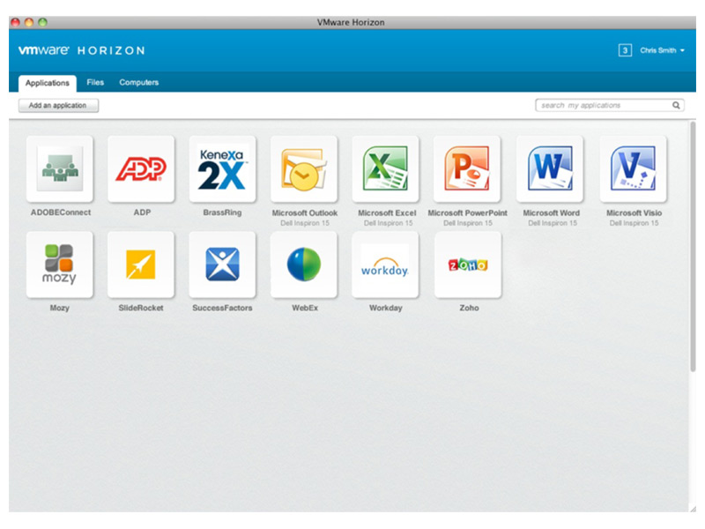Viewport: 705px width, 529px height.
Task: Launch Microsoft Visio
Action: [633, 169]
